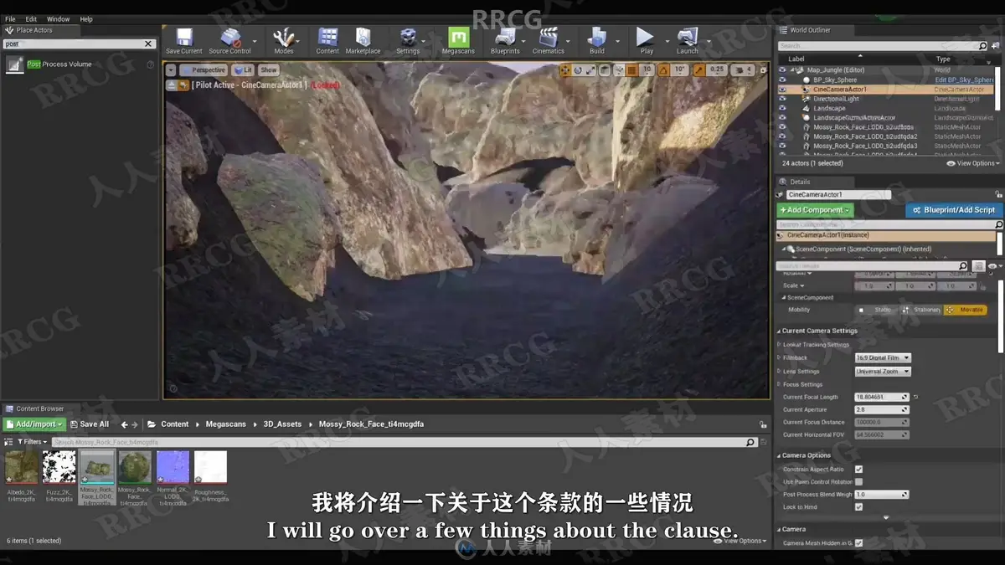
Task: Launch the Megascans plugin
Action: [458, 40]
